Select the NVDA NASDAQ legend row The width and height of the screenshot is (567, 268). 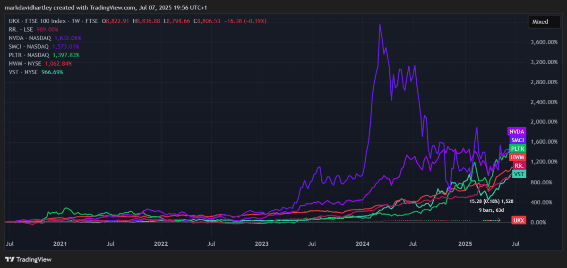coord(45,38)
